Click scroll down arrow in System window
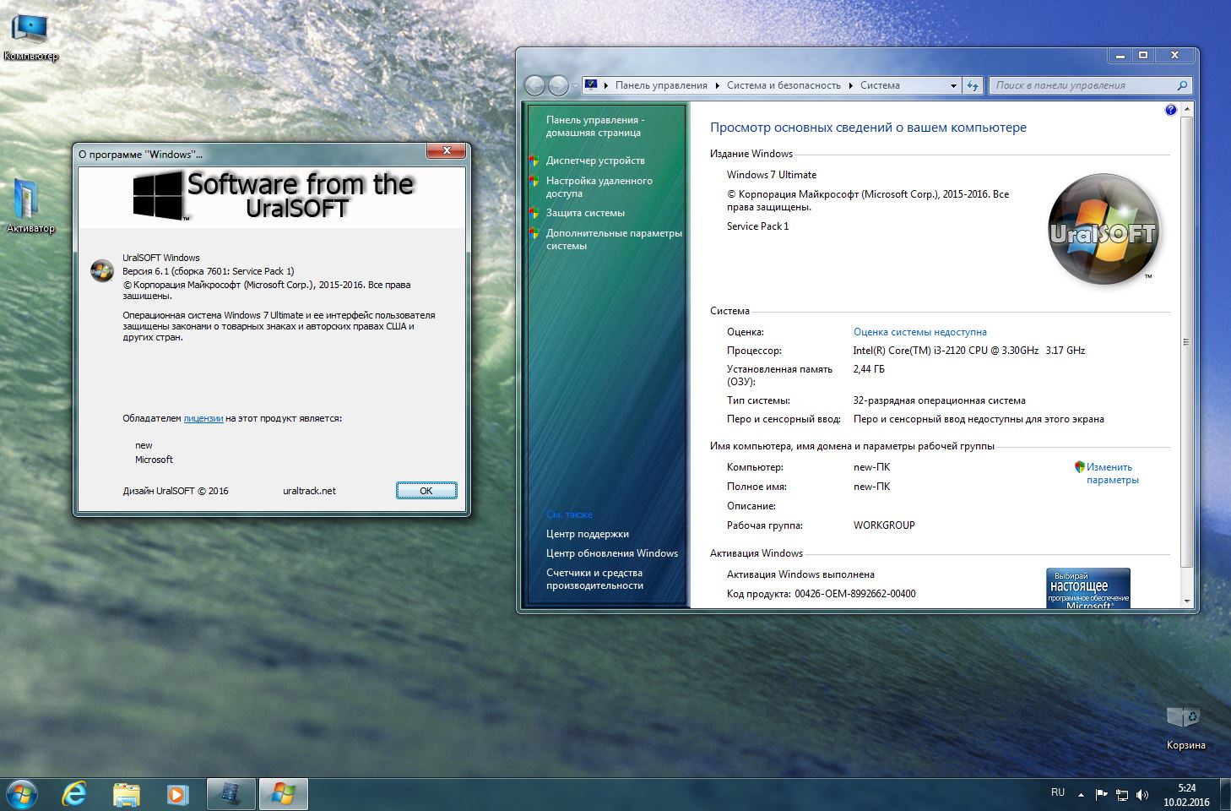1231x811 pixels. point(1186,601)
